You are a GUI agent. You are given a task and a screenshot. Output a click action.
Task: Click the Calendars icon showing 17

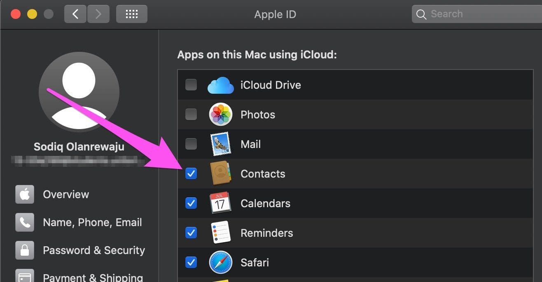point(220,203)
